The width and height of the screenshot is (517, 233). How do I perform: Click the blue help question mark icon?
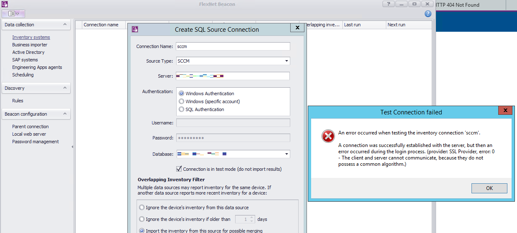428,14
